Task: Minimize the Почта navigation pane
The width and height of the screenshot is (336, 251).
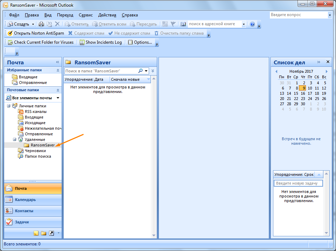Action: click(x=57, y=62)
